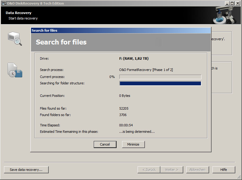This screenshot has height=180, width=242.
Task: Click the Searching for folder structure progress bar
Action: [160, 83]
